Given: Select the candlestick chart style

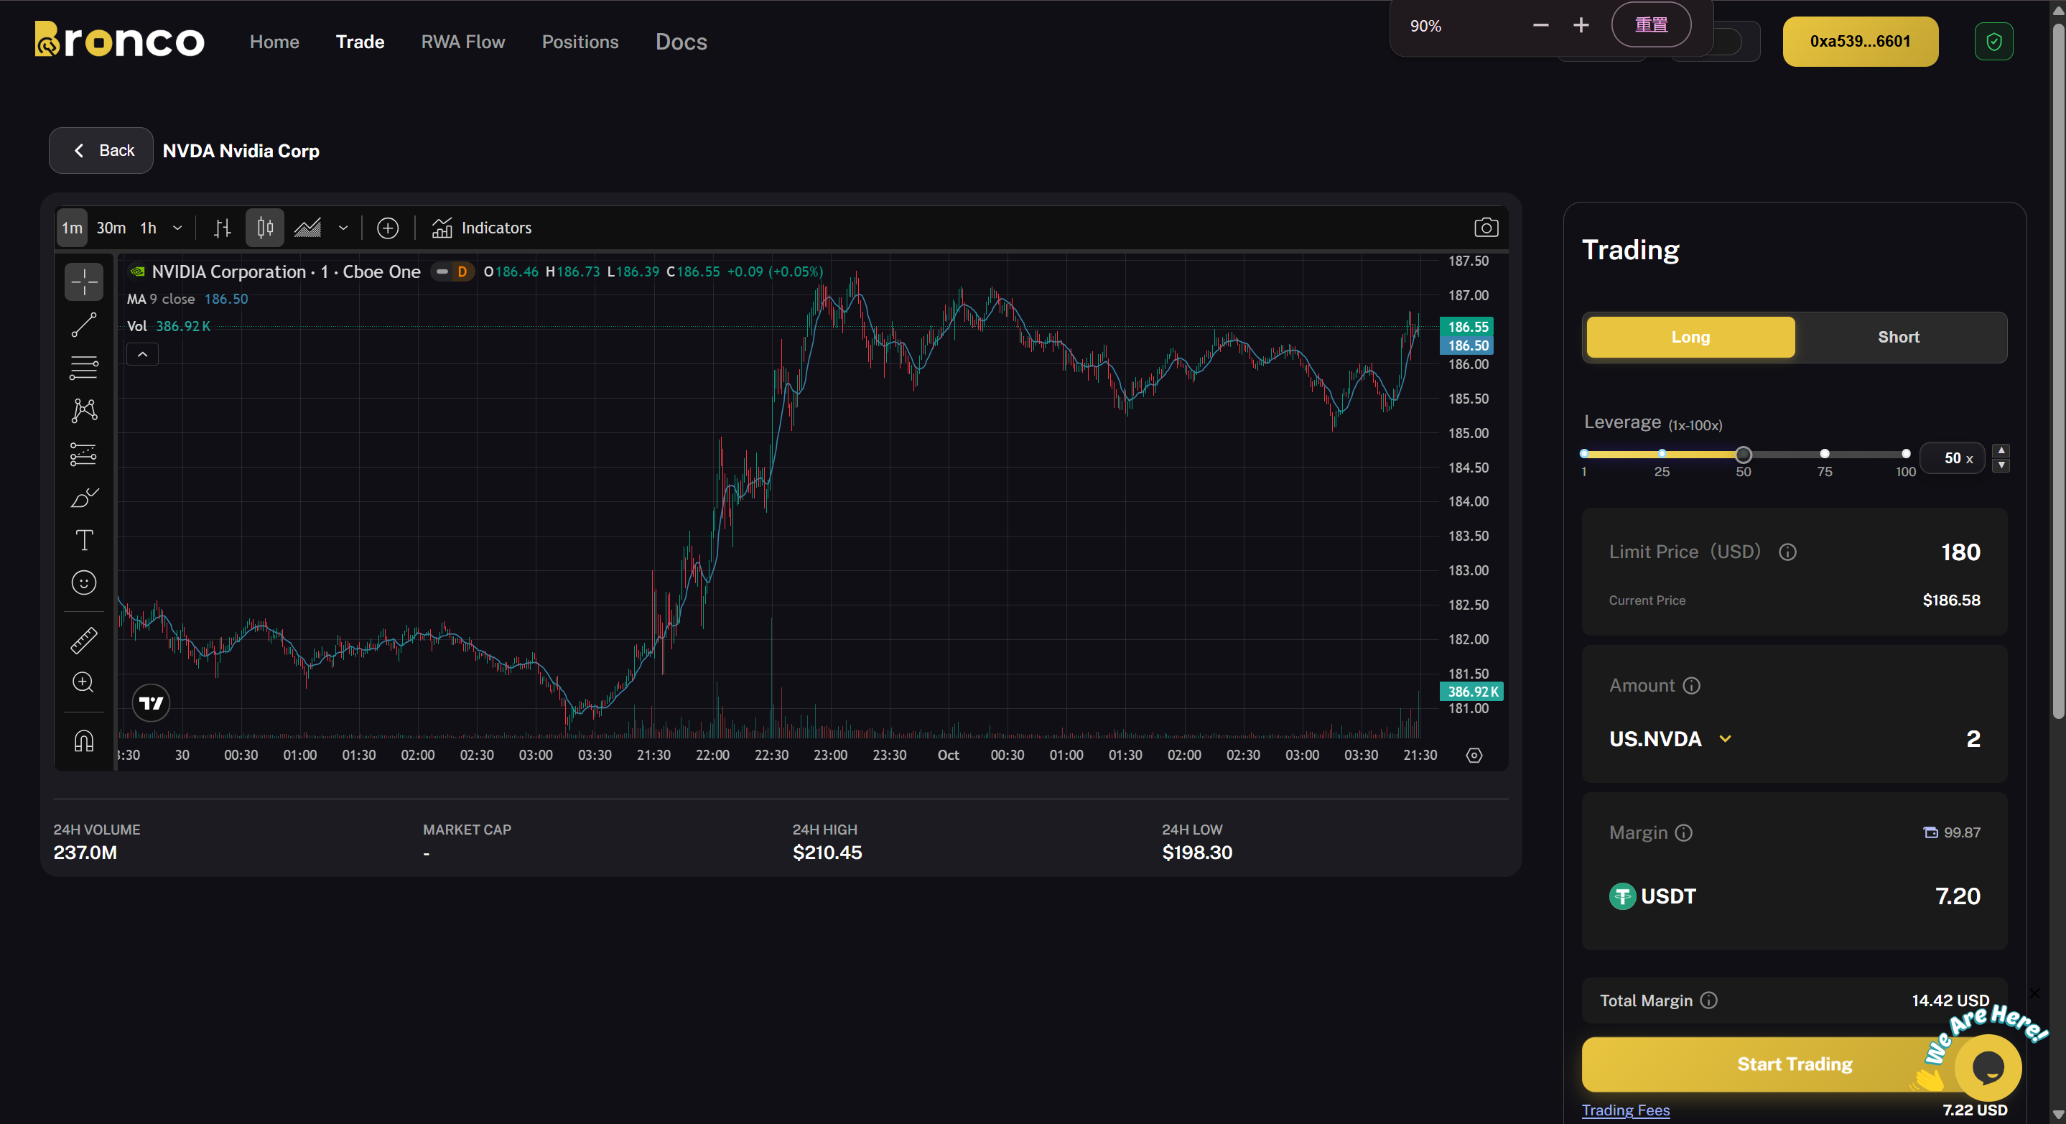Looking at the screenshot, I should (265, 228).
